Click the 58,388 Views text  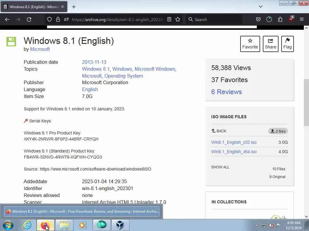(x=231, y=68)
